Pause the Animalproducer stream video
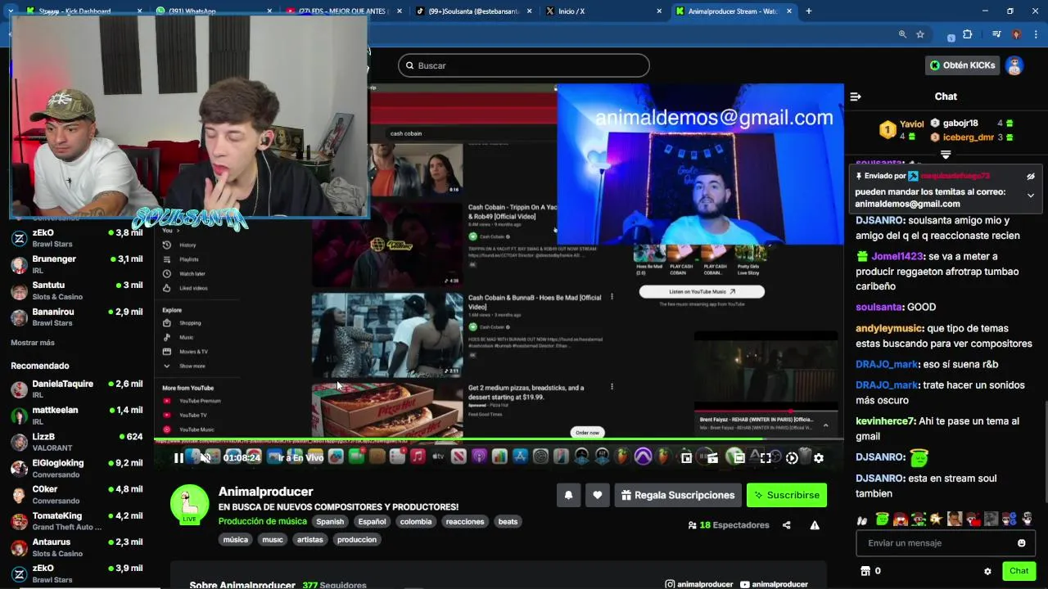The width and height of the screenshot is (1048, 589). point(178,458)
